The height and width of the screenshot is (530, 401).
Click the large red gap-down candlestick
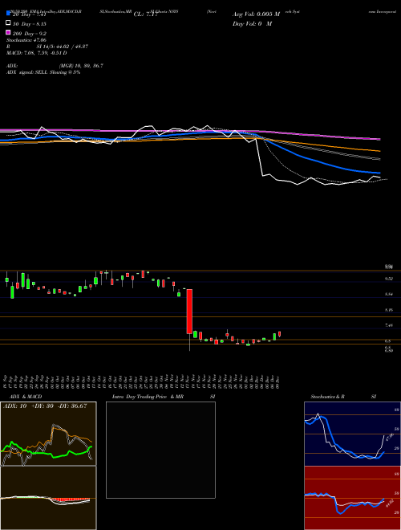(190, 312)
